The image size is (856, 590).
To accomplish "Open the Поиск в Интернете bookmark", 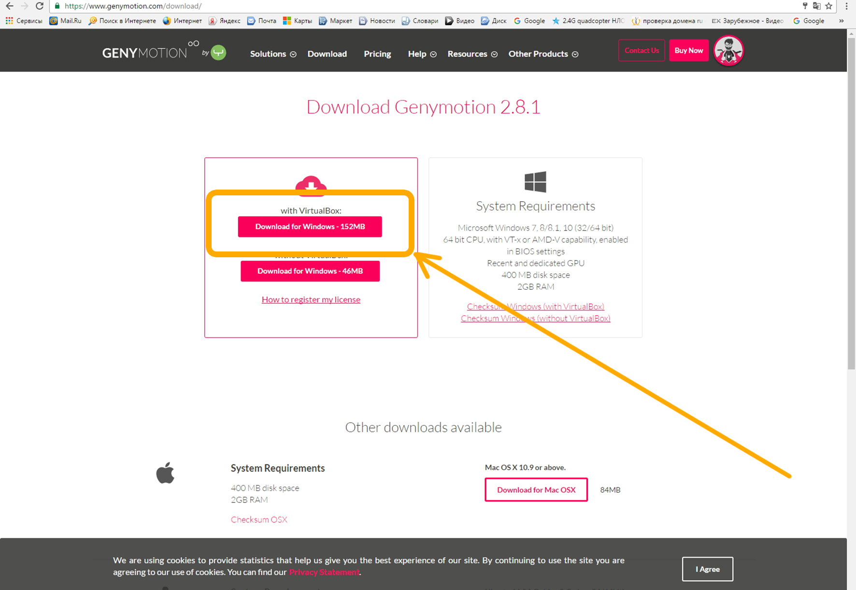I will [122, 21].
